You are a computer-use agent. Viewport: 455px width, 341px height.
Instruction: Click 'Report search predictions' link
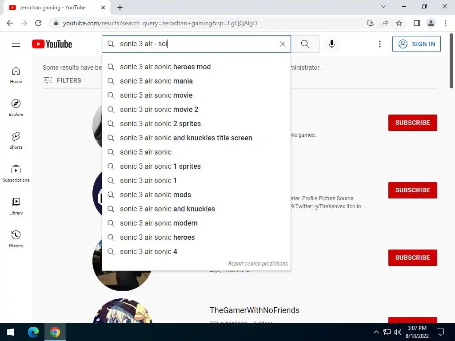(258, 264)
